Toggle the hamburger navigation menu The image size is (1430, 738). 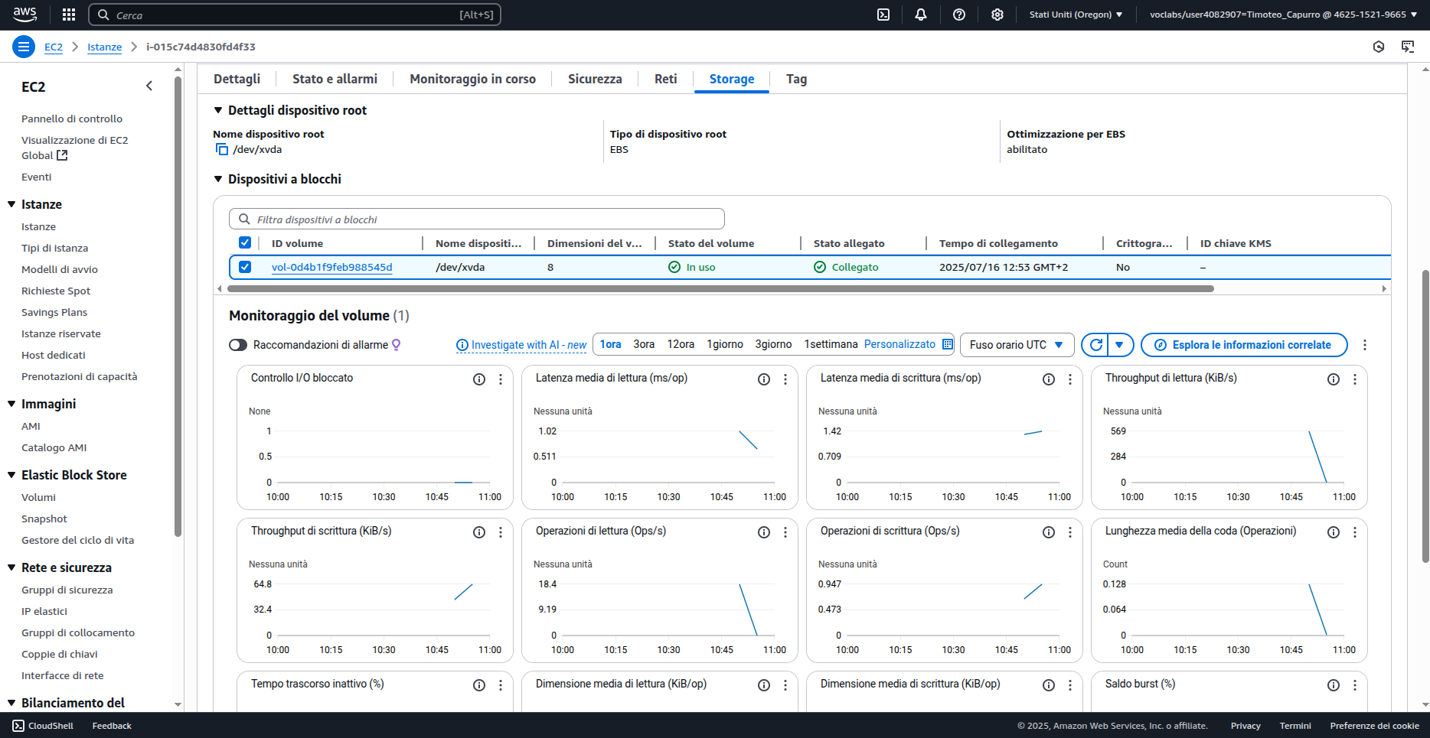point(24,47)
